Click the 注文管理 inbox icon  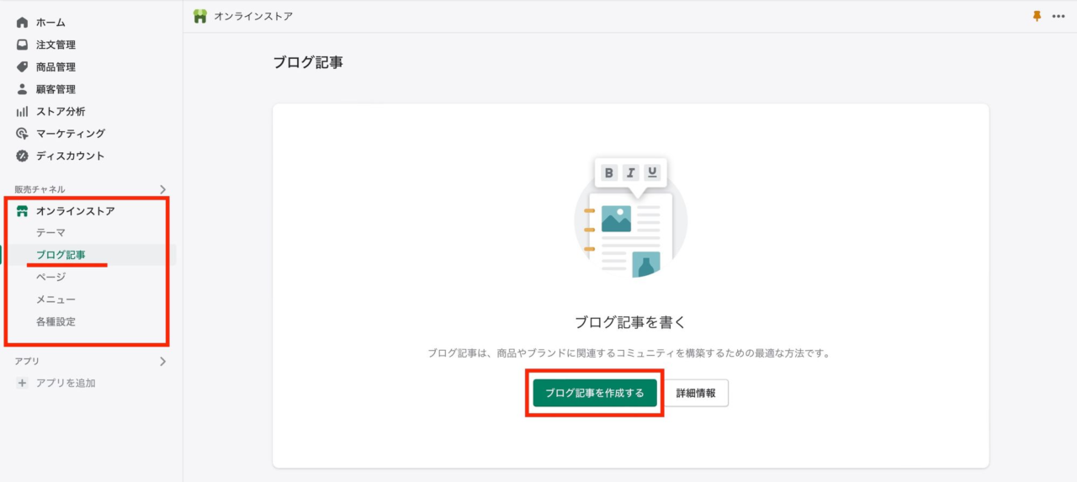(22, 45)
